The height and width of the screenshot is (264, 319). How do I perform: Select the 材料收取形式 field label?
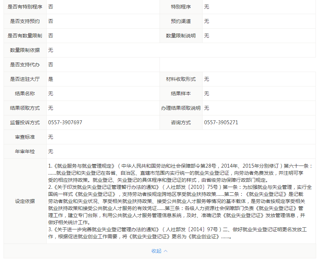click(x=181, y=79)
